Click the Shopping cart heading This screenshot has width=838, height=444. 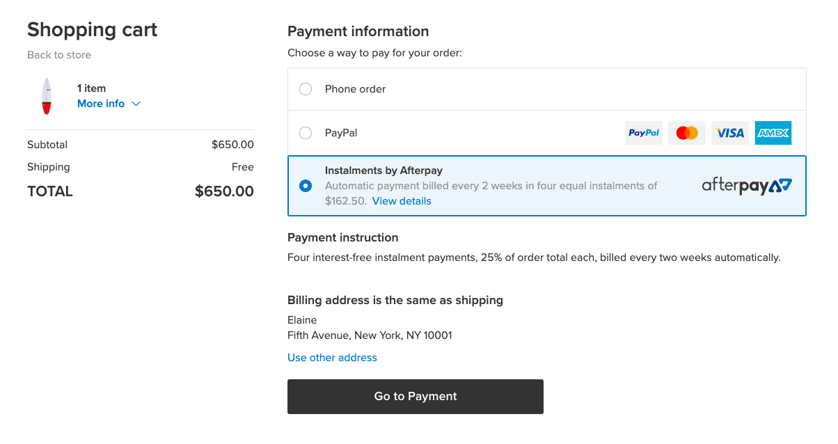93,30
